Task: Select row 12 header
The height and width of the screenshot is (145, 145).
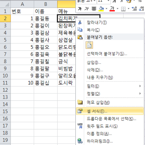Action: coord(5,90)
